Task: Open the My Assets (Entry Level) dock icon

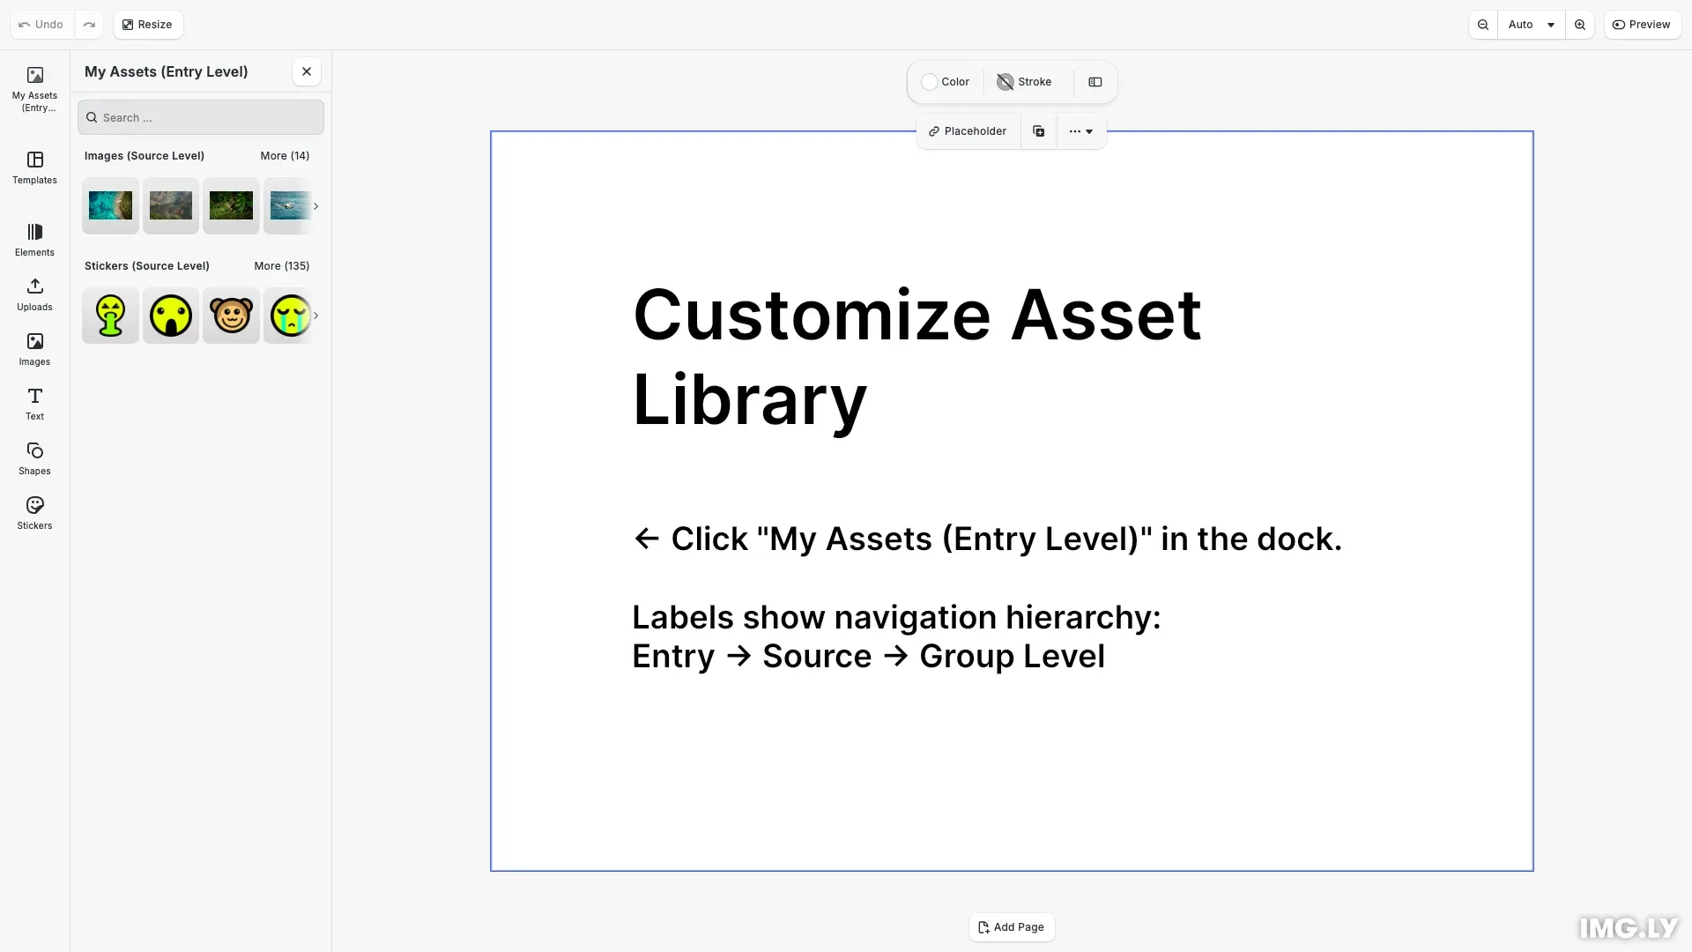Action: click(34, 88)
